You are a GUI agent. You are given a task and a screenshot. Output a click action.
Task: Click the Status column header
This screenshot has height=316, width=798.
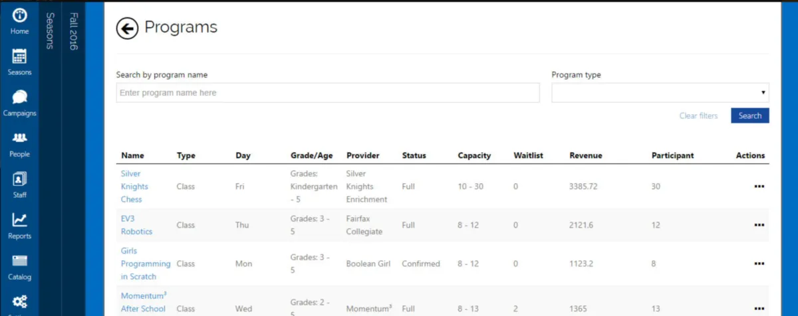point(414,155)
